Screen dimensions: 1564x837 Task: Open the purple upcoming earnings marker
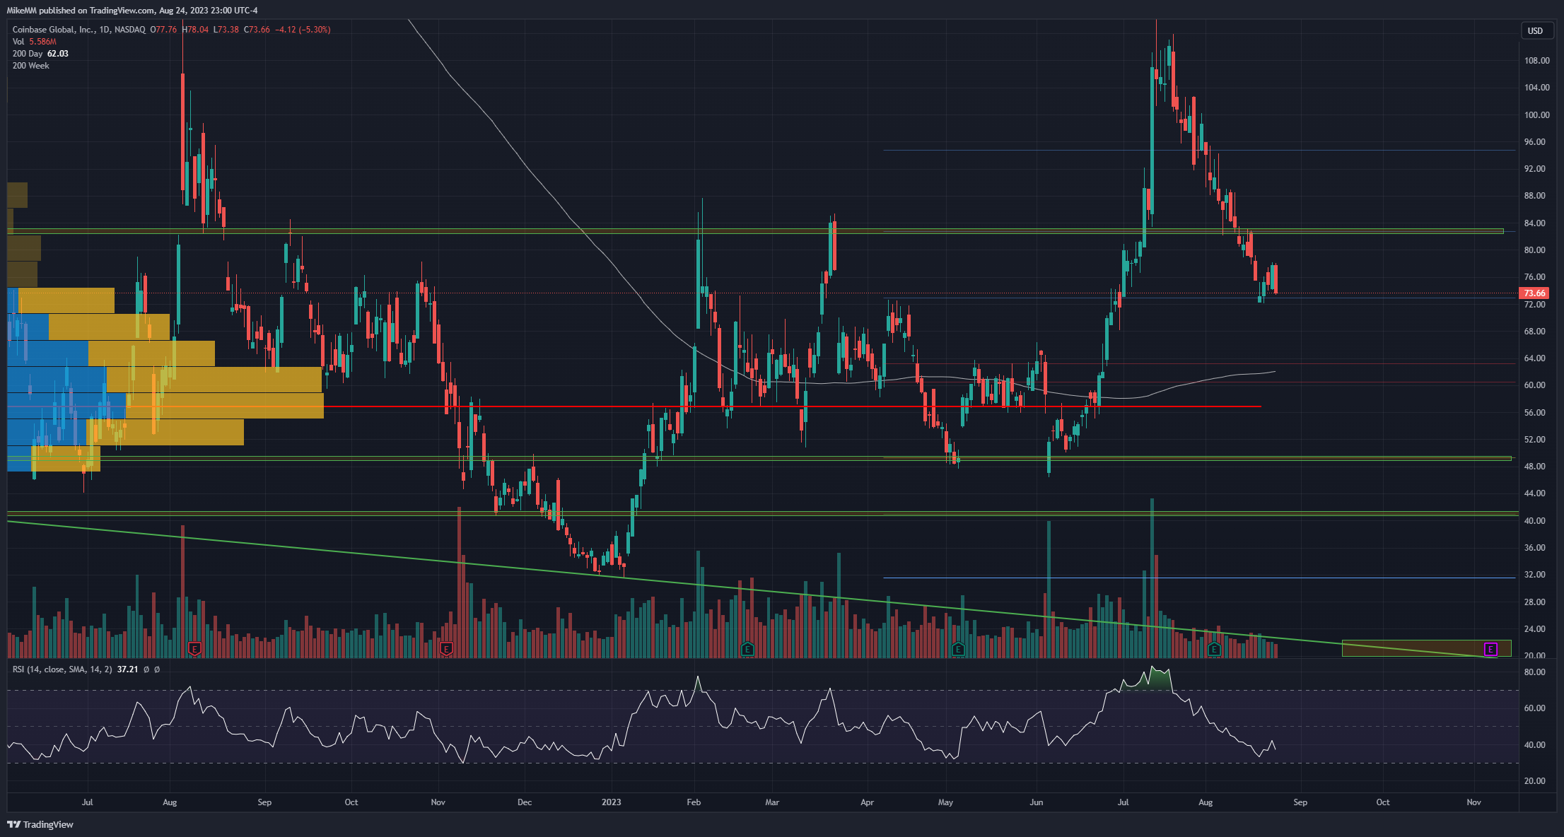click(x=1490, y=648)
